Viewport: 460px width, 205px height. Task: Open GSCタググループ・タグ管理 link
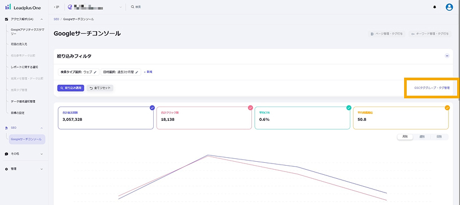click(431, 88)
